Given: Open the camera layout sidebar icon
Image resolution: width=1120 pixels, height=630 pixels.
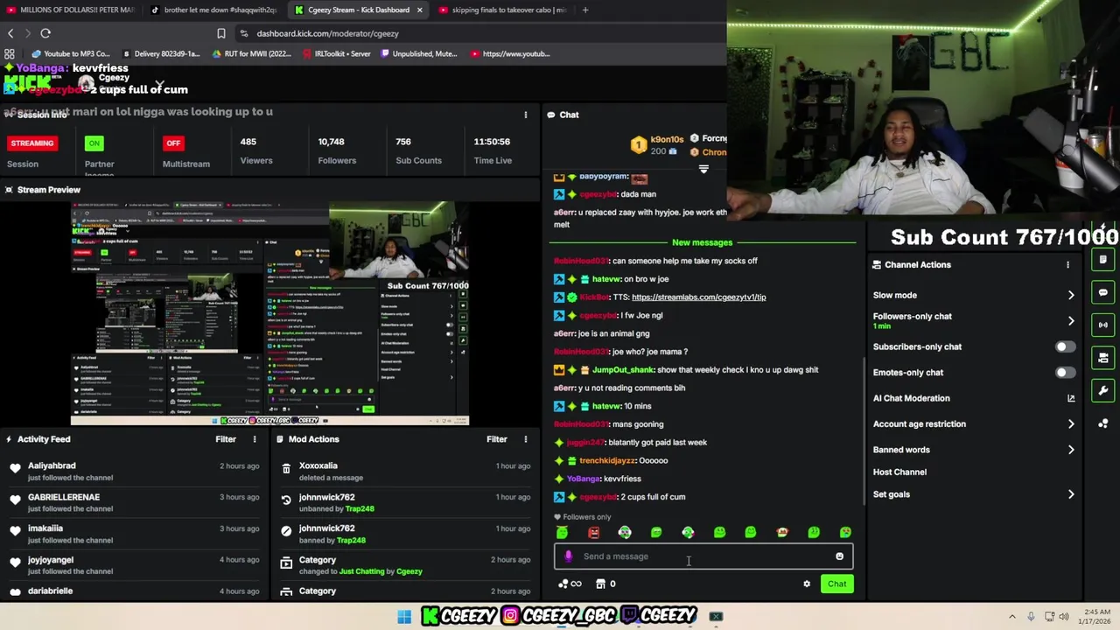Looking at the screenshot, I should pos(1103,358).
